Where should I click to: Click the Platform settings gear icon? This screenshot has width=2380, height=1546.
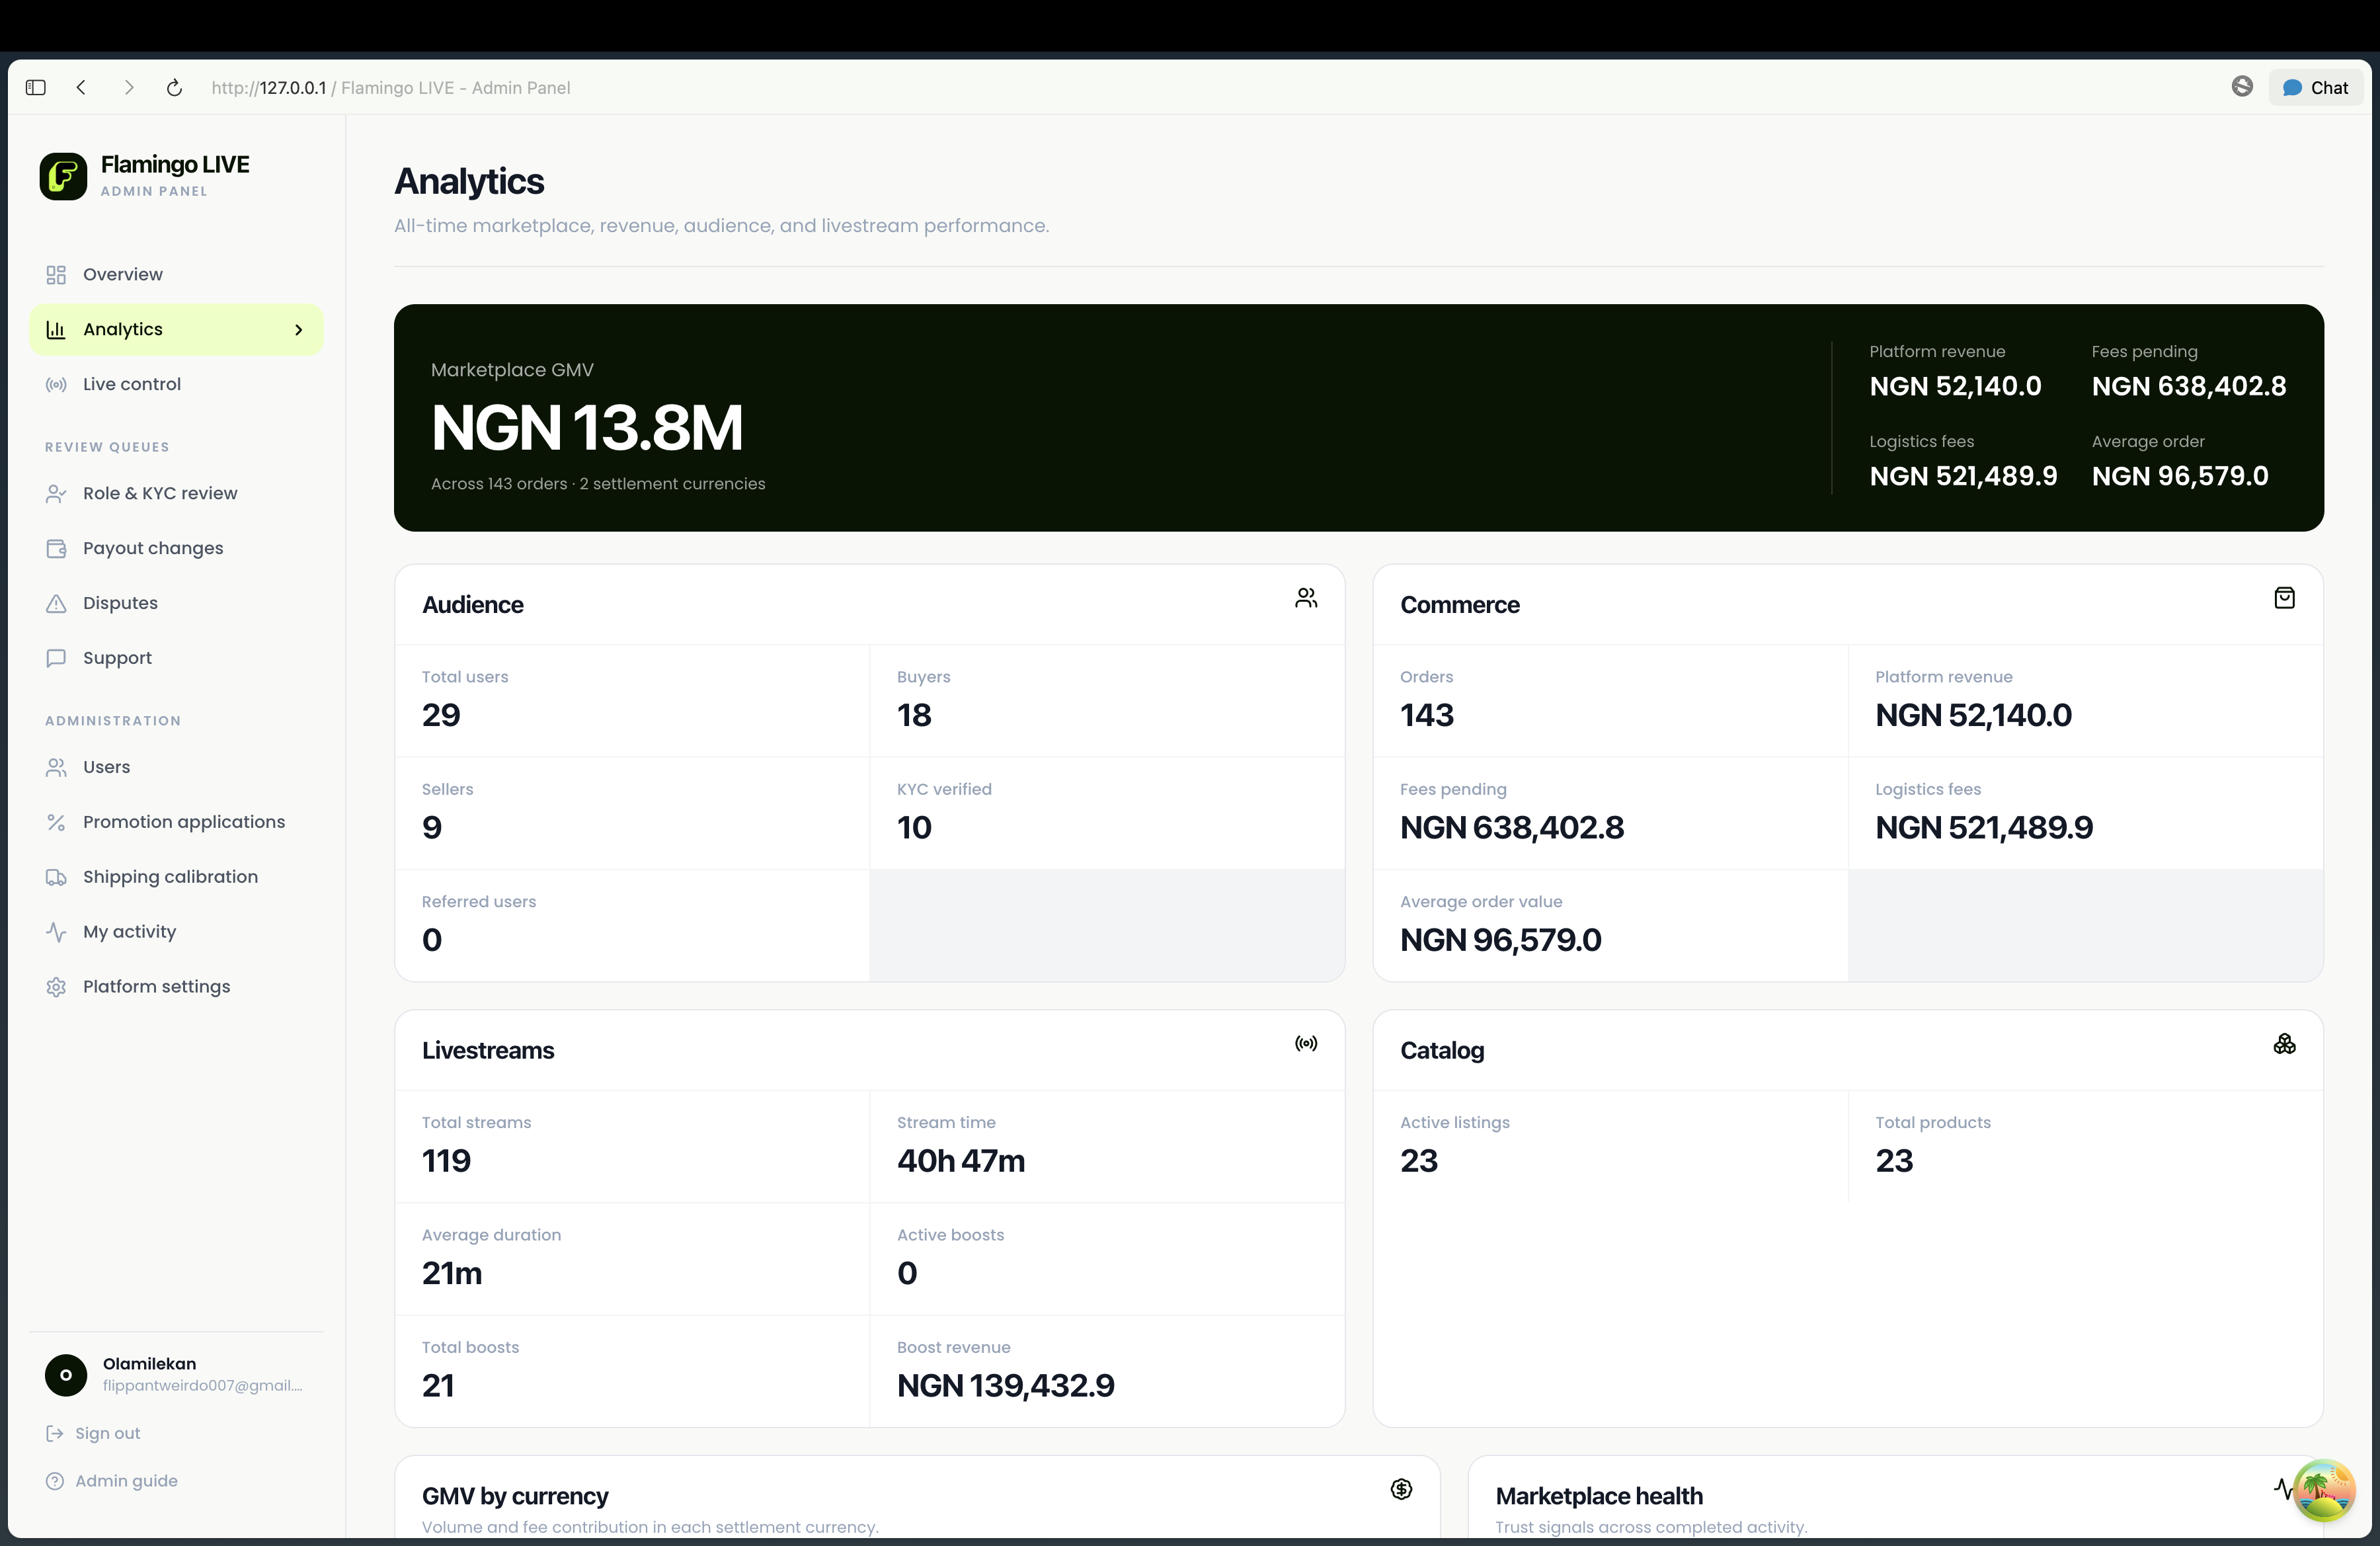click(x=56, y=987)
